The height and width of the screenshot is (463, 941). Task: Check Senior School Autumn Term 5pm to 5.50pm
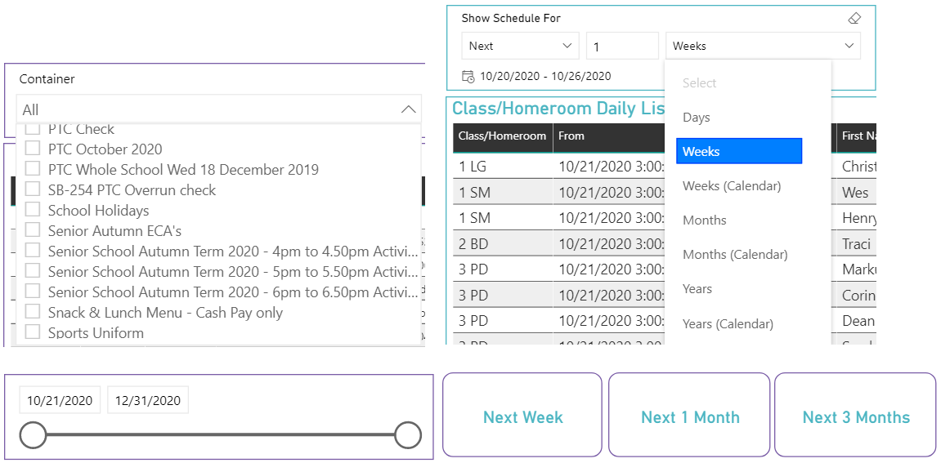[x=33, y=271]
